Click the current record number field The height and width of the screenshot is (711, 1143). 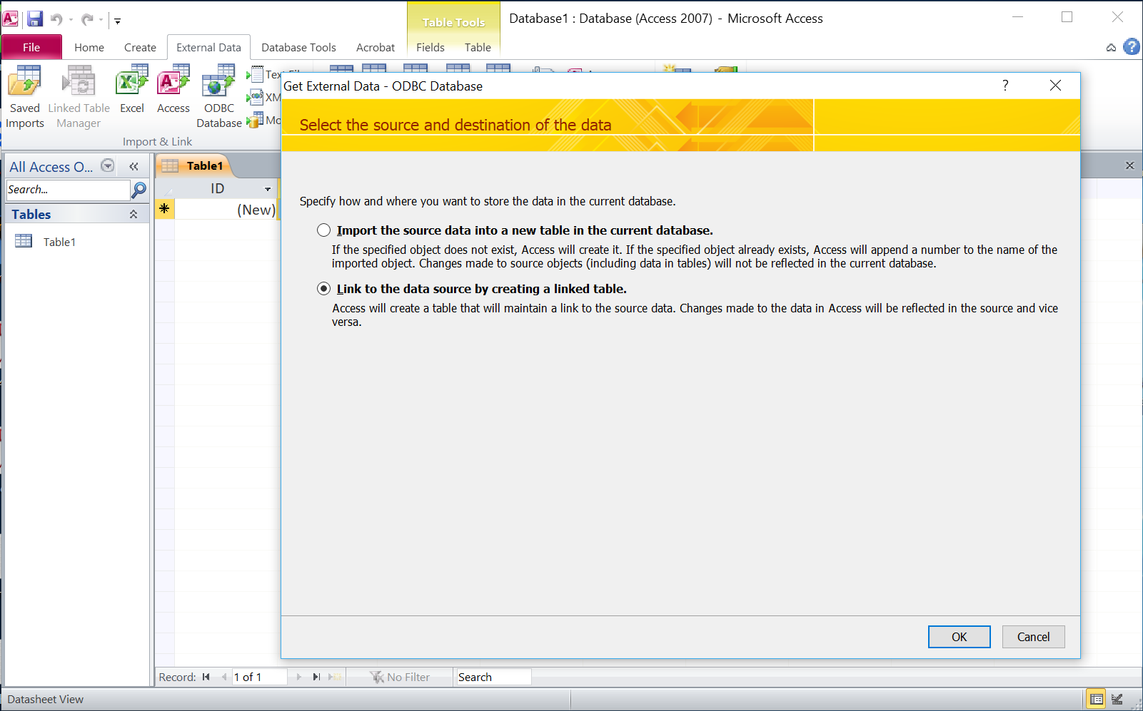point(259,677)
